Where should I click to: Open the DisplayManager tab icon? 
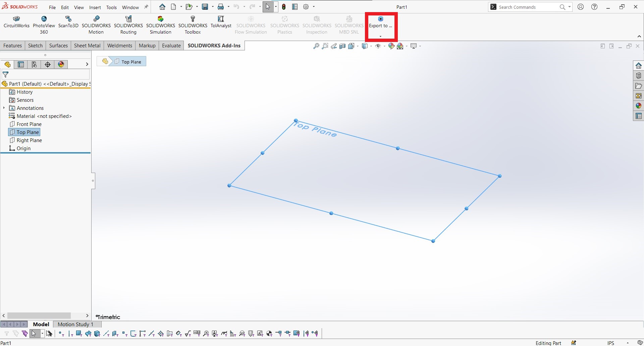[x=61, y=64]
